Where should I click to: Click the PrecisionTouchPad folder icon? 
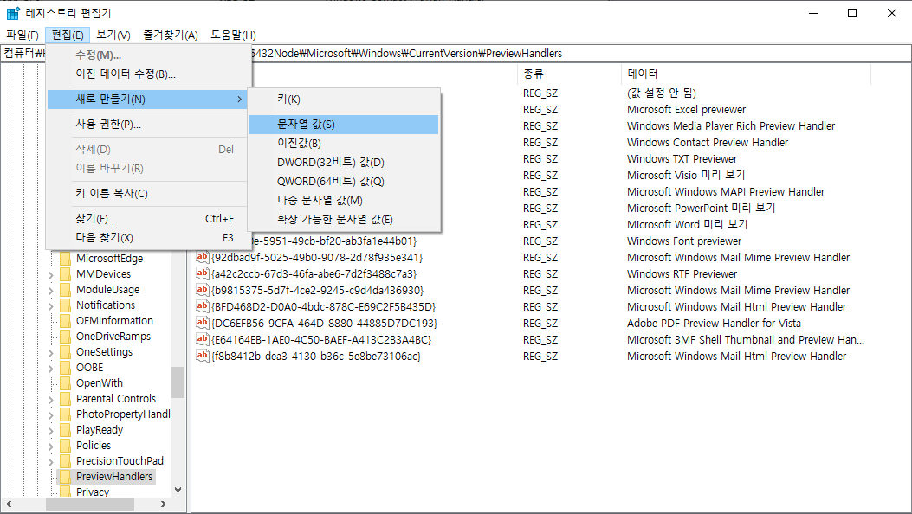[65, 461]
